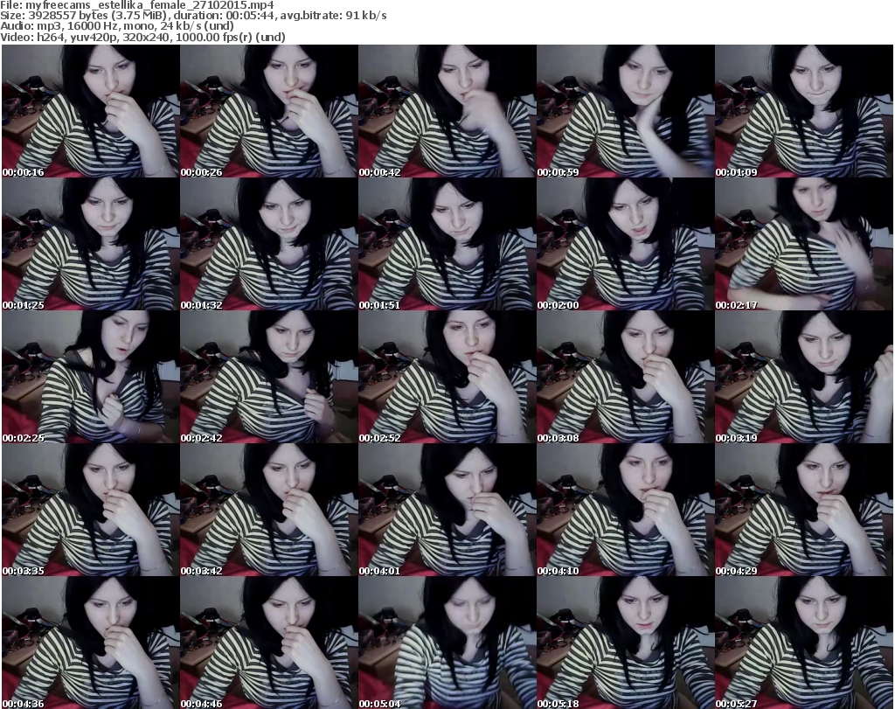Pick the frame stamped 00:03:35
The image size is (895, 709).
pos(91,511)
